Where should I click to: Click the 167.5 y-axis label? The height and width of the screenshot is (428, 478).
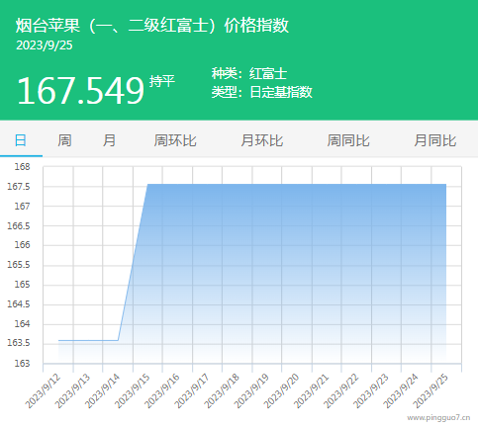(19, 187)
